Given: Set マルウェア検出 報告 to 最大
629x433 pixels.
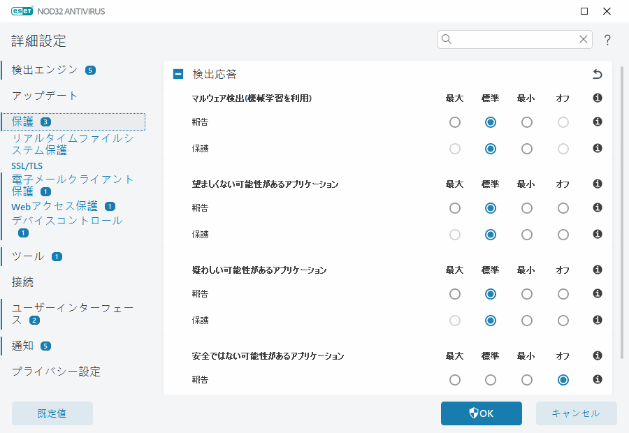Looking at the screenshot, I should (455, 122).
